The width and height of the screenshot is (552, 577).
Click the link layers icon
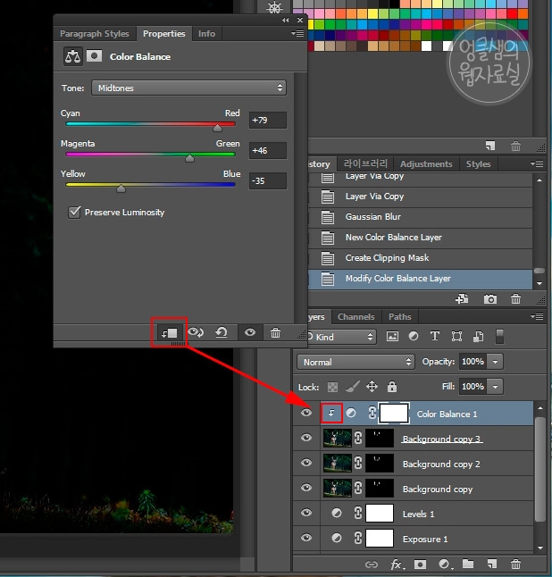372,564
